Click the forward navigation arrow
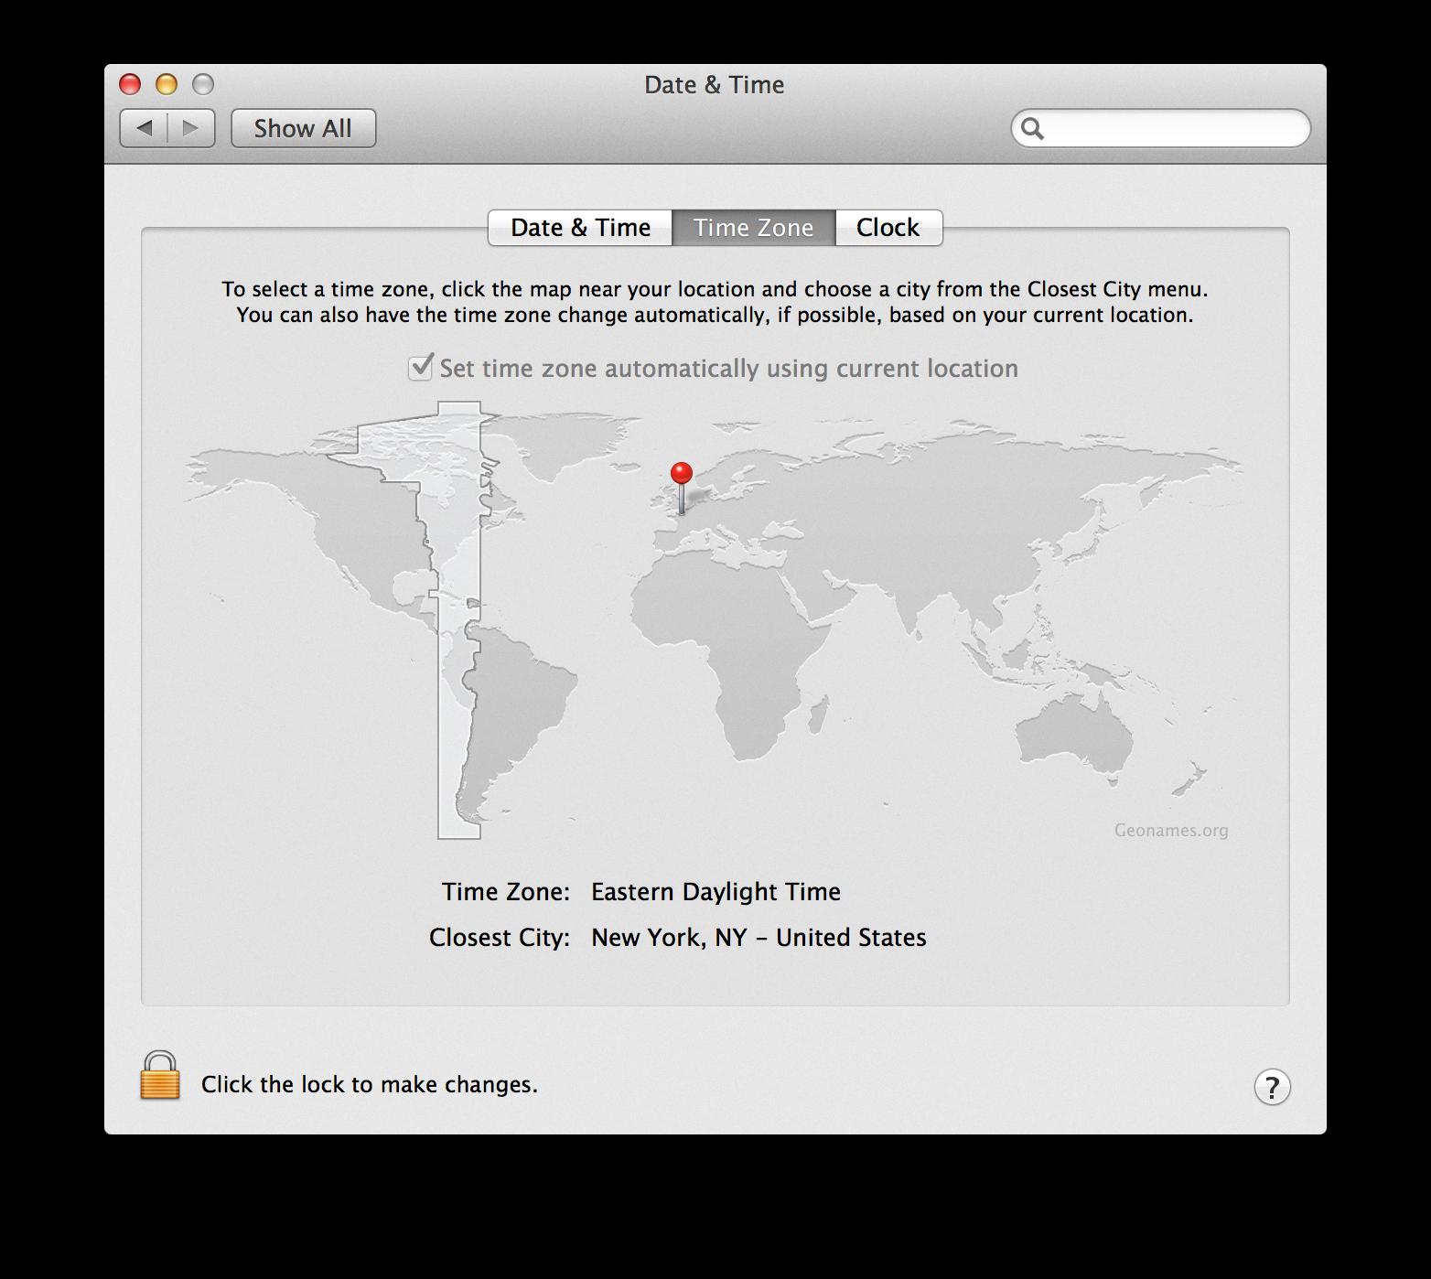 188,128
